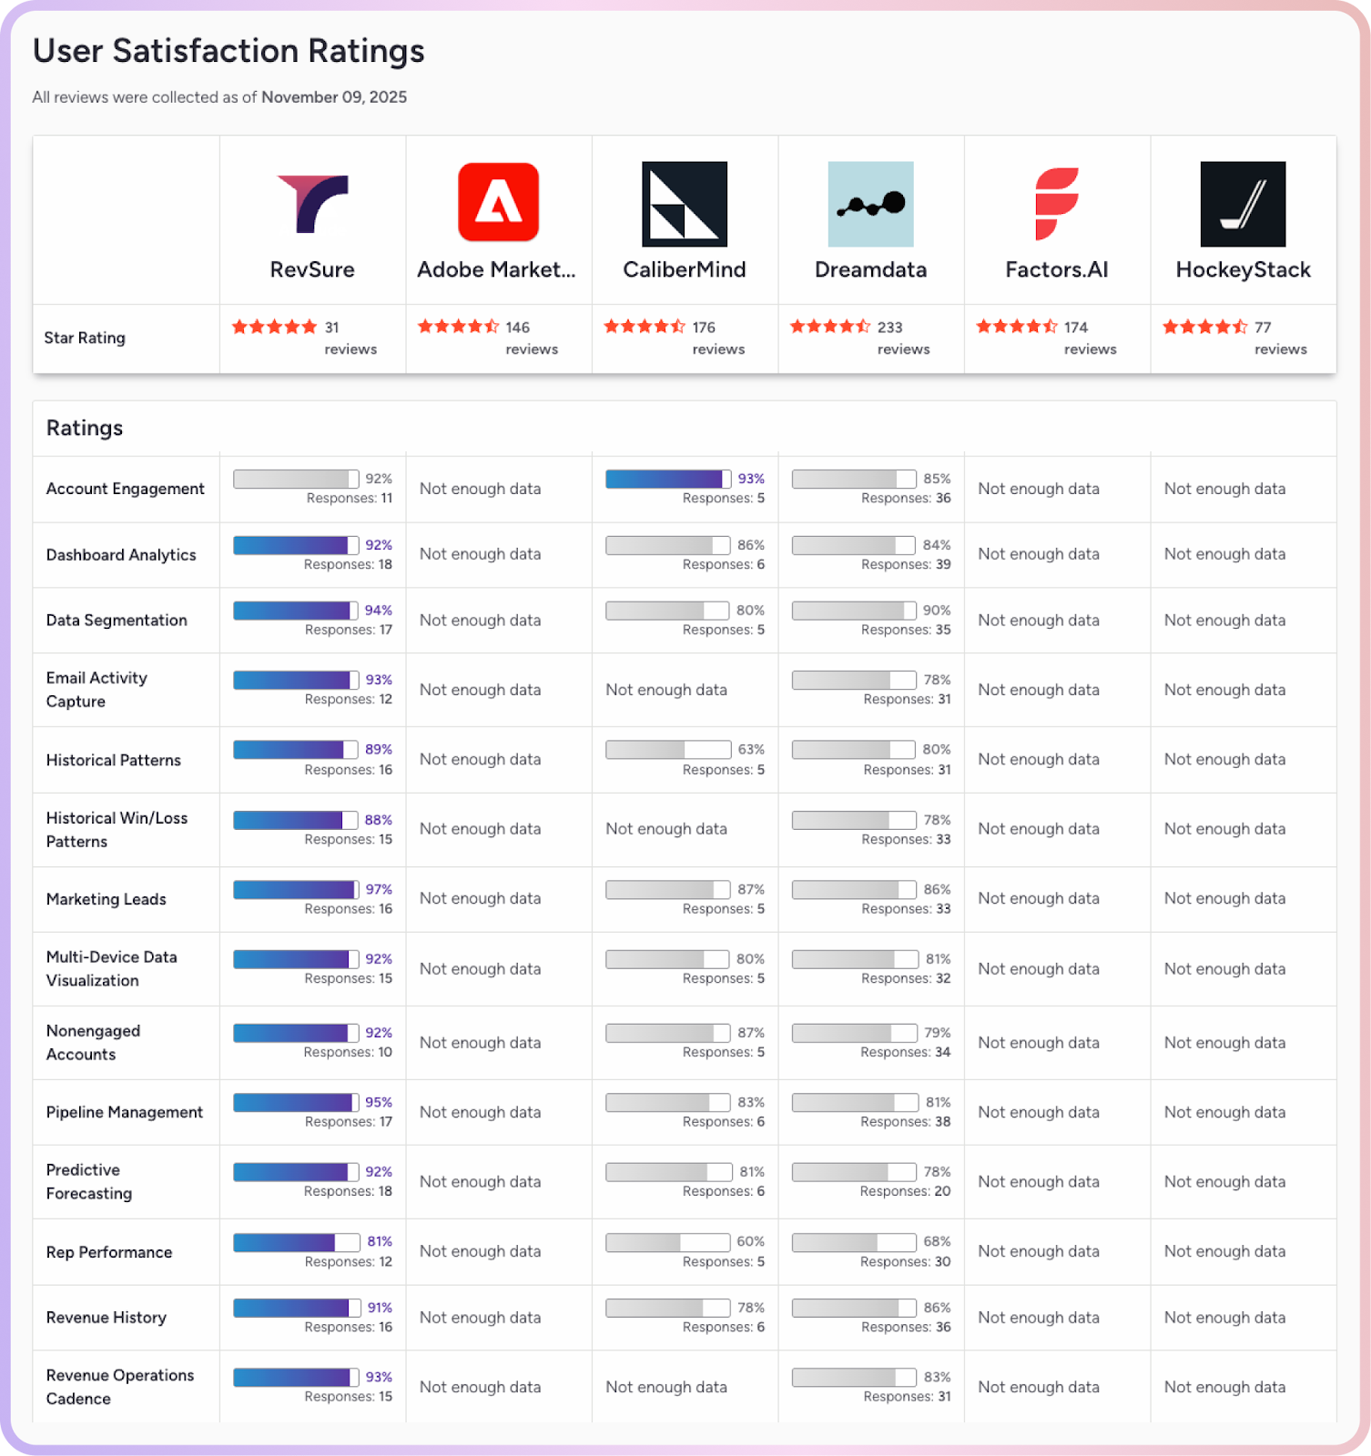Viewport: 1371px width, 1456px height.
Task: Select the Revenue Operations Cadence label
Action: [x=120, y=1387]
